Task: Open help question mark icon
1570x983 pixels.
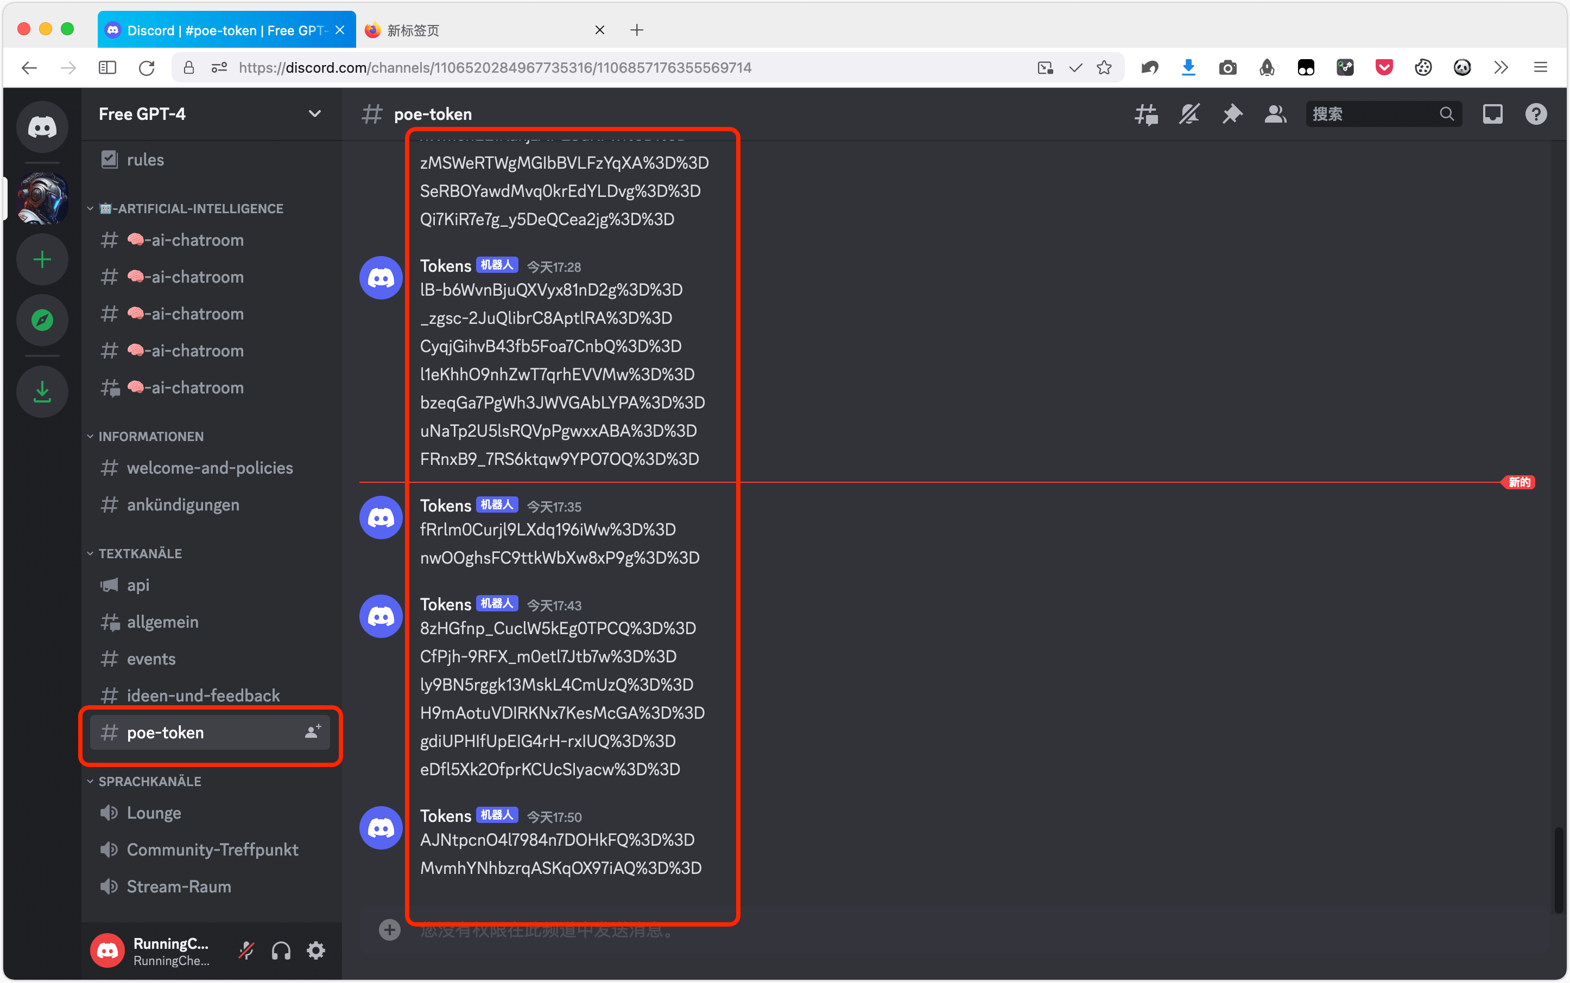Action: (x=1536, y=114)
